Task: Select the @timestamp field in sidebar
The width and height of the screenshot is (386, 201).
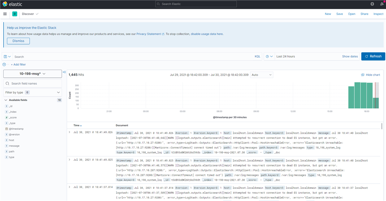Action: [16, 129]
